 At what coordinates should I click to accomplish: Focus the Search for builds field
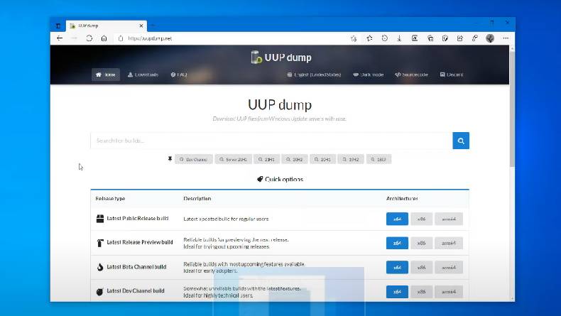click(271, 141)
